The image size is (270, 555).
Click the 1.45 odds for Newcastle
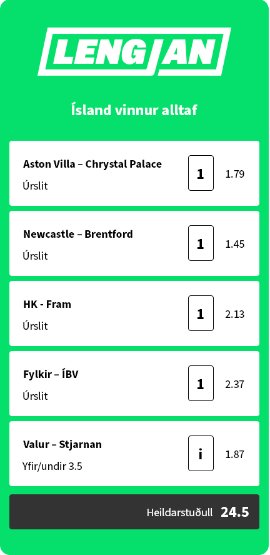(234, 244)
